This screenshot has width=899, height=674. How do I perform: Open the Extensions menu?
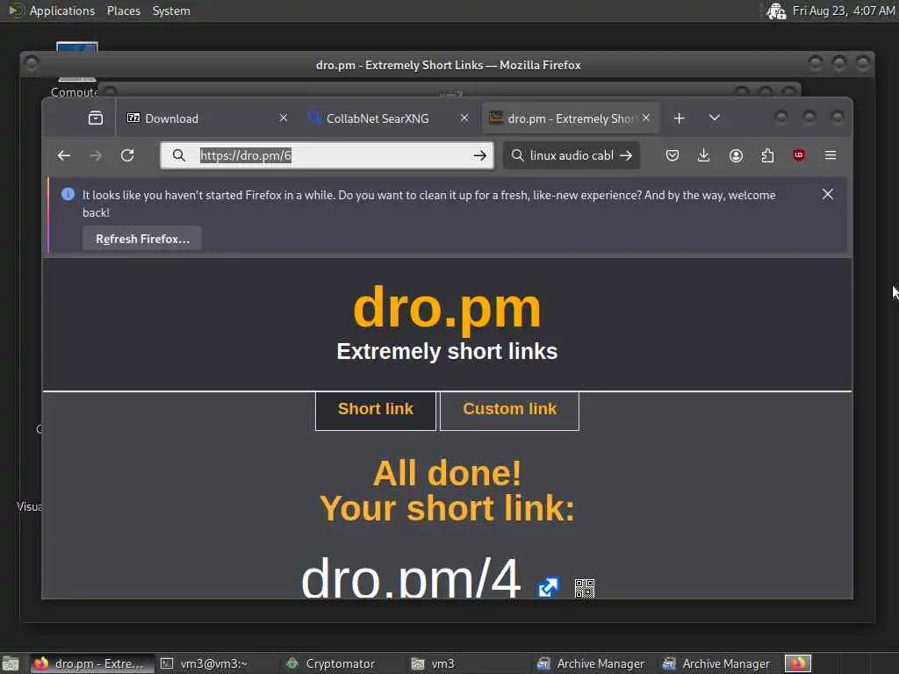(x=767, y=155)
